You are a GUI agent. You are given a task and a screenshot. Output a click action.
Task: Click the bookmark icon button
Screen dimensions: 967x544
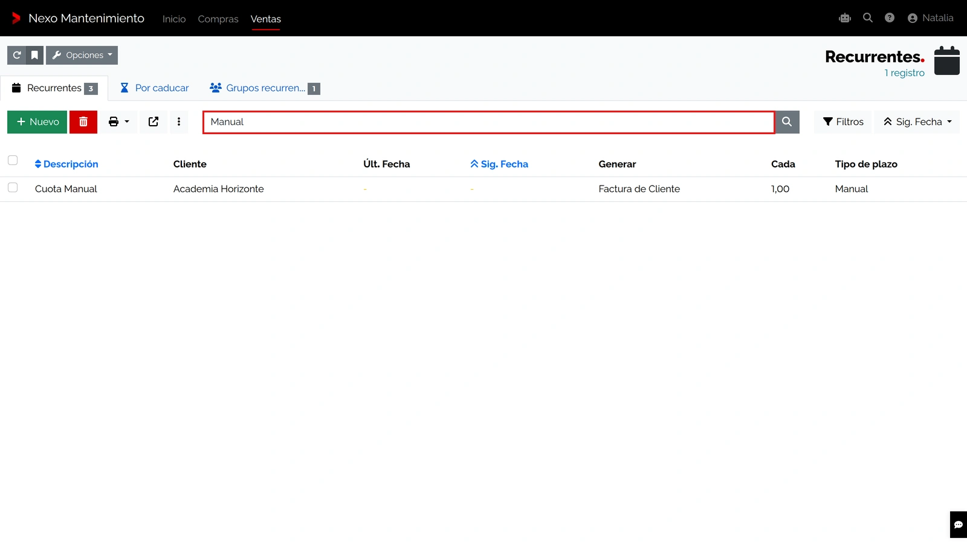coord(35,55)
